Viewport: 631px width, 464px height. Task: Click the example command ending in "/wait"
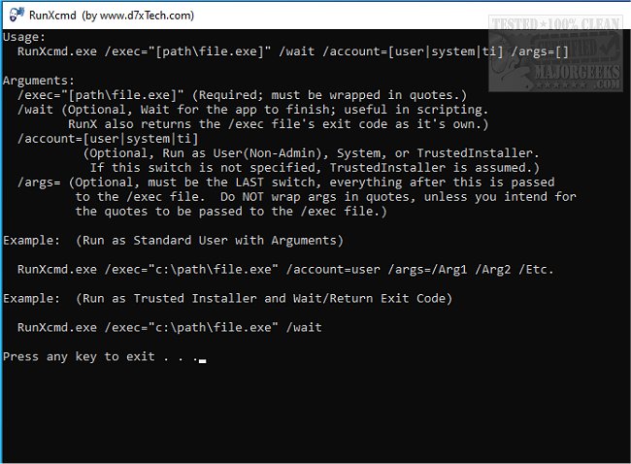coord(170,327)
